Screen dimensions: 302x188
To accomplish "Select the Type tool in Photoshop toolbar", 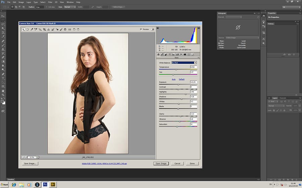I will click(3, 78).
